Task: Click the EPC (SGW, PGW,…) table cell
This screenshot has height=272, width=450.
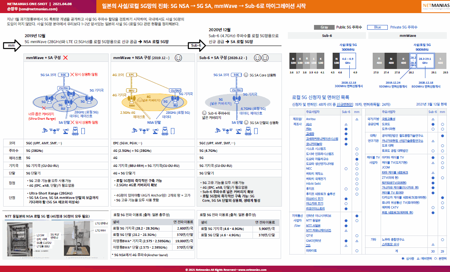Action: (x=153, y=143)
